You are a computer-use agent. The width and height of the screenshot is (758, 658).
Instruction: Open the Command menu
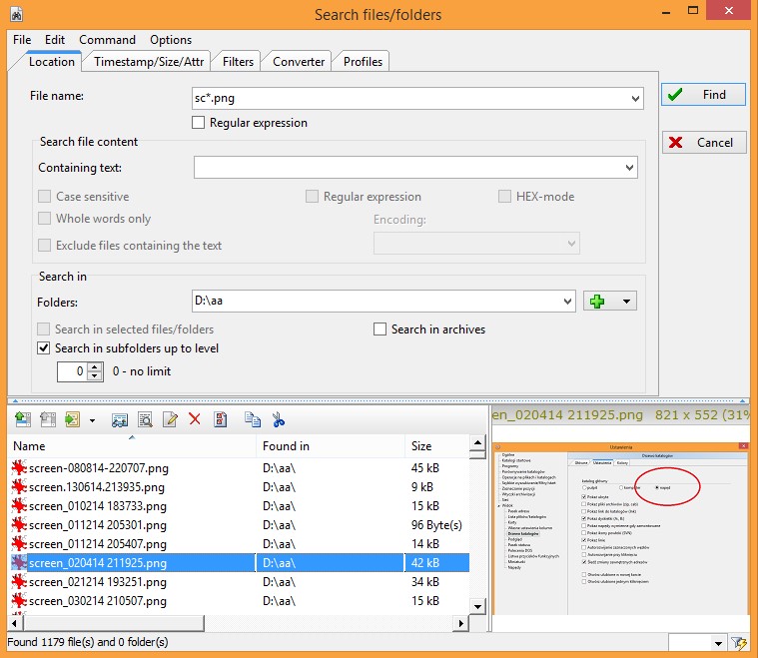click(107, 40)
